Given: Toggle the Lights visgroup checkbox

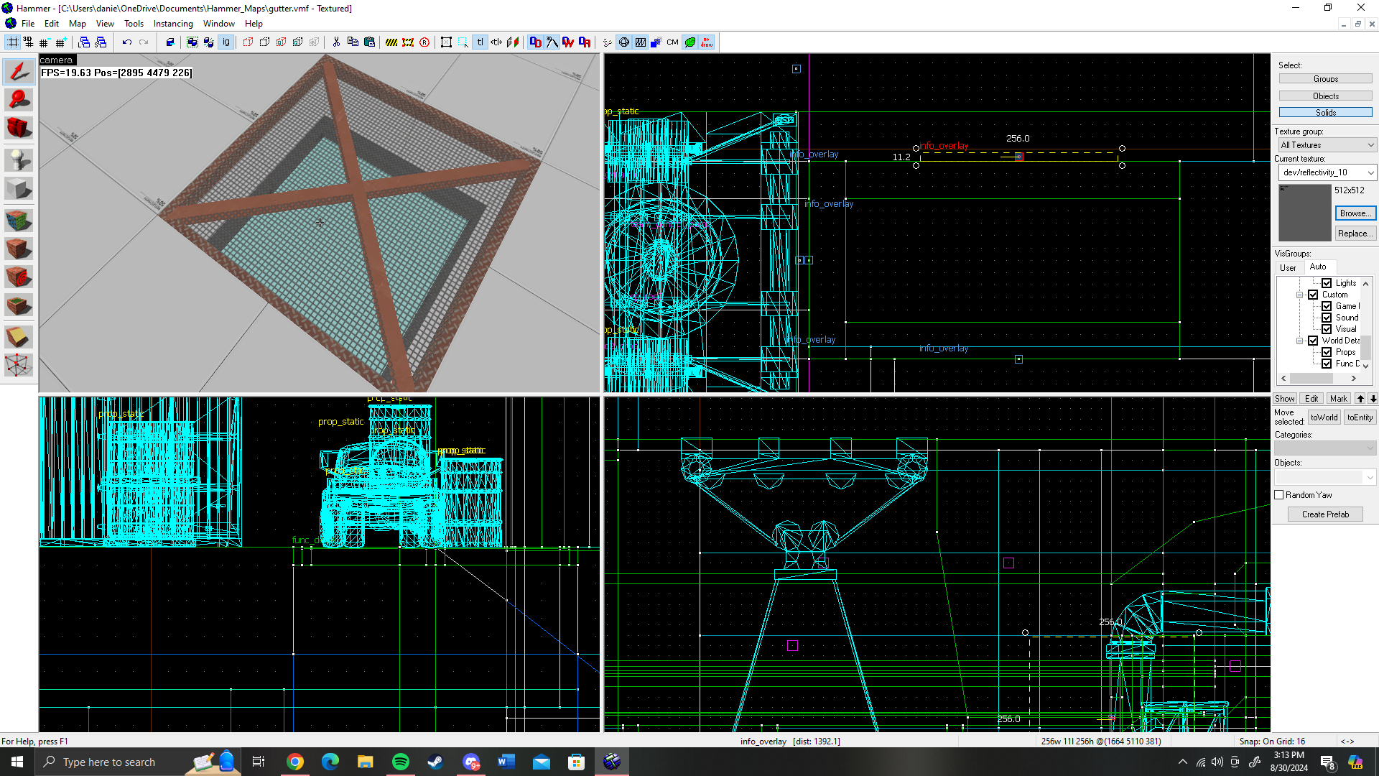Looking at the screenshot, I should tap(1327, 283).
